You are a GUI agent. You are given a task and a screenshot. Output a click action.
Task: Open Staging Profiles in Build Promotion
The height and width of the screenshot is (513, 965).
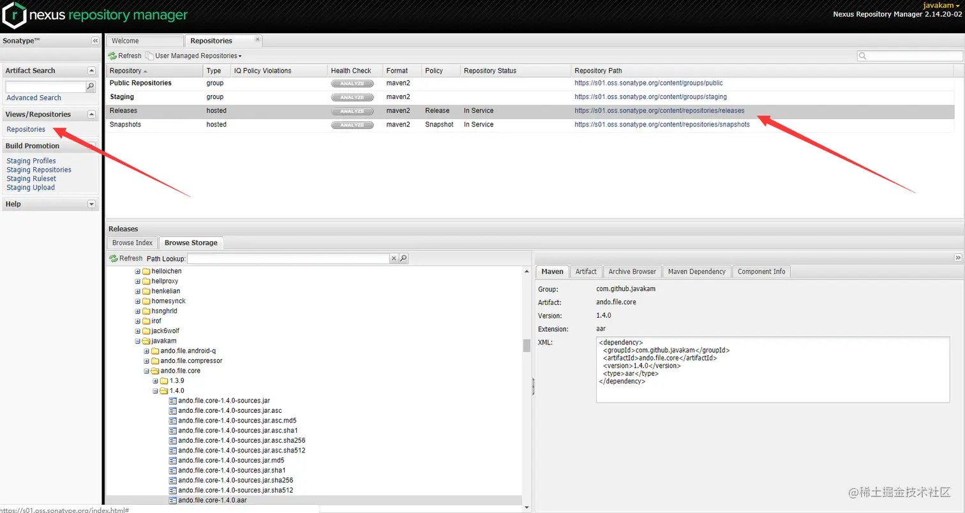click(31, 161)
